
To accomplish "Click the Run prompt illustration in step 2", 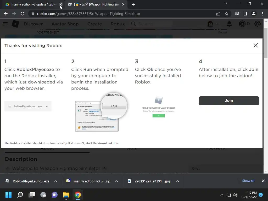I will (x=101, y=113).
